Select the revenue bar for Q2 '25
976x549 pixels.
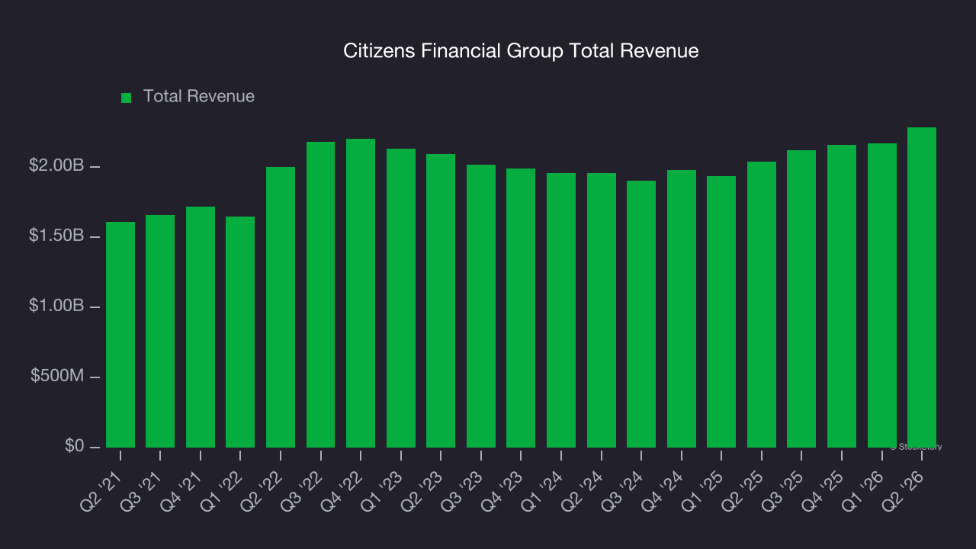tap(762, 304)
